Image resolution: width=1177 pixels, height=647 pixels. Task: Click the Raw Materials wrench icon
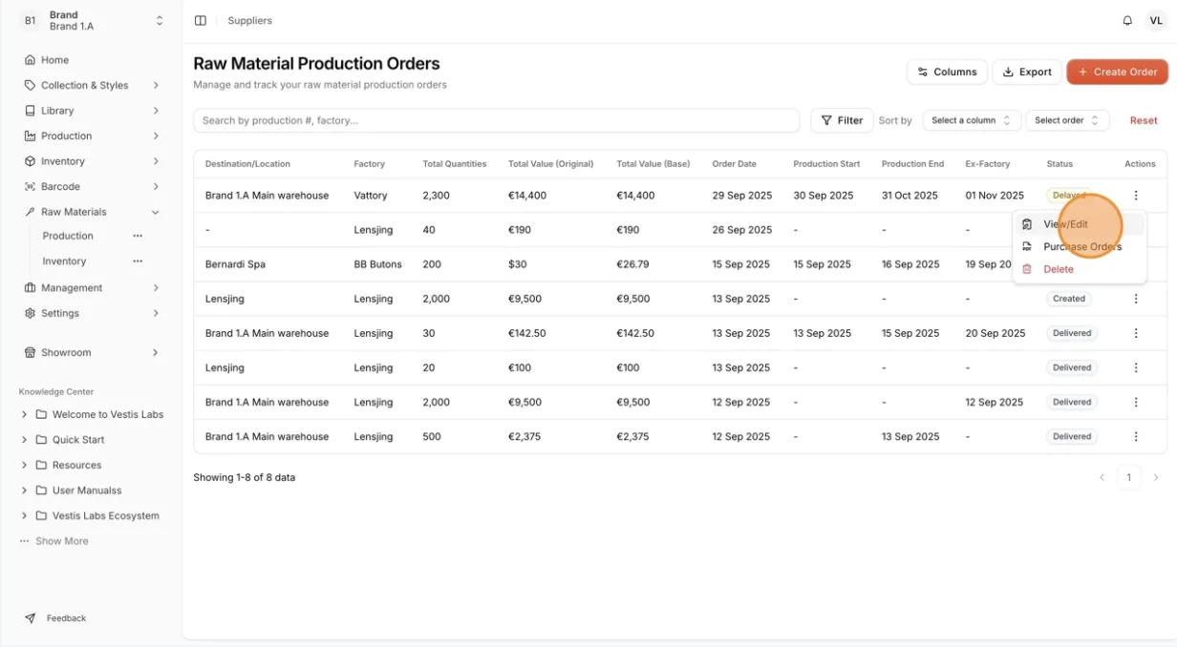(30, 212)
